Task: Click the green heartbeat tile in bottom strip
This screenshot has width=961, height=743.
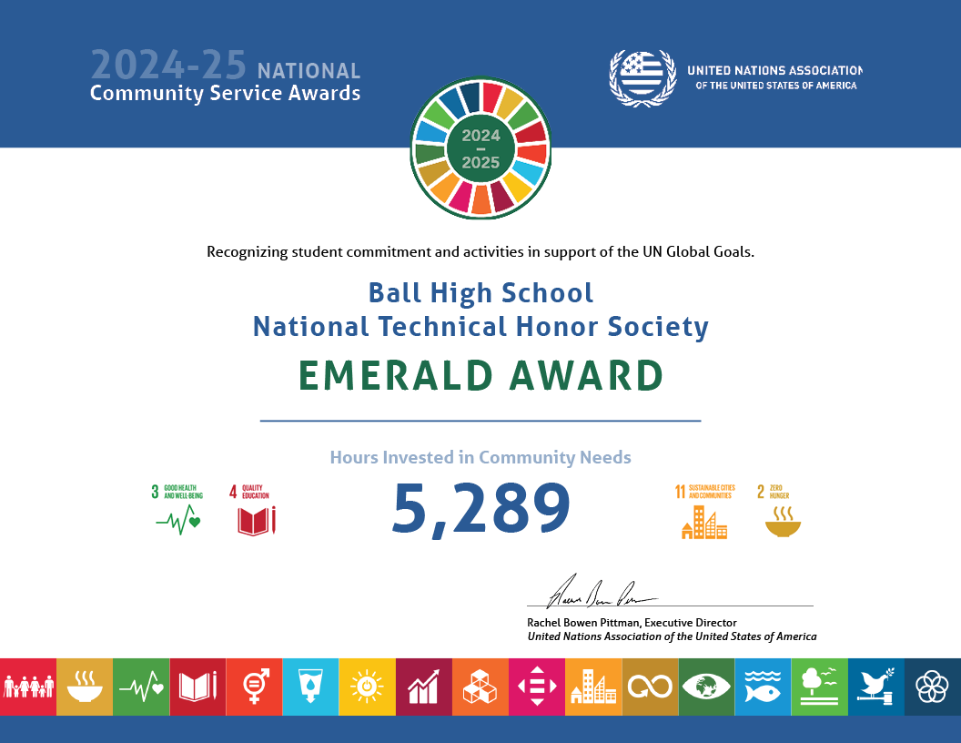Action: coord(141,687)
